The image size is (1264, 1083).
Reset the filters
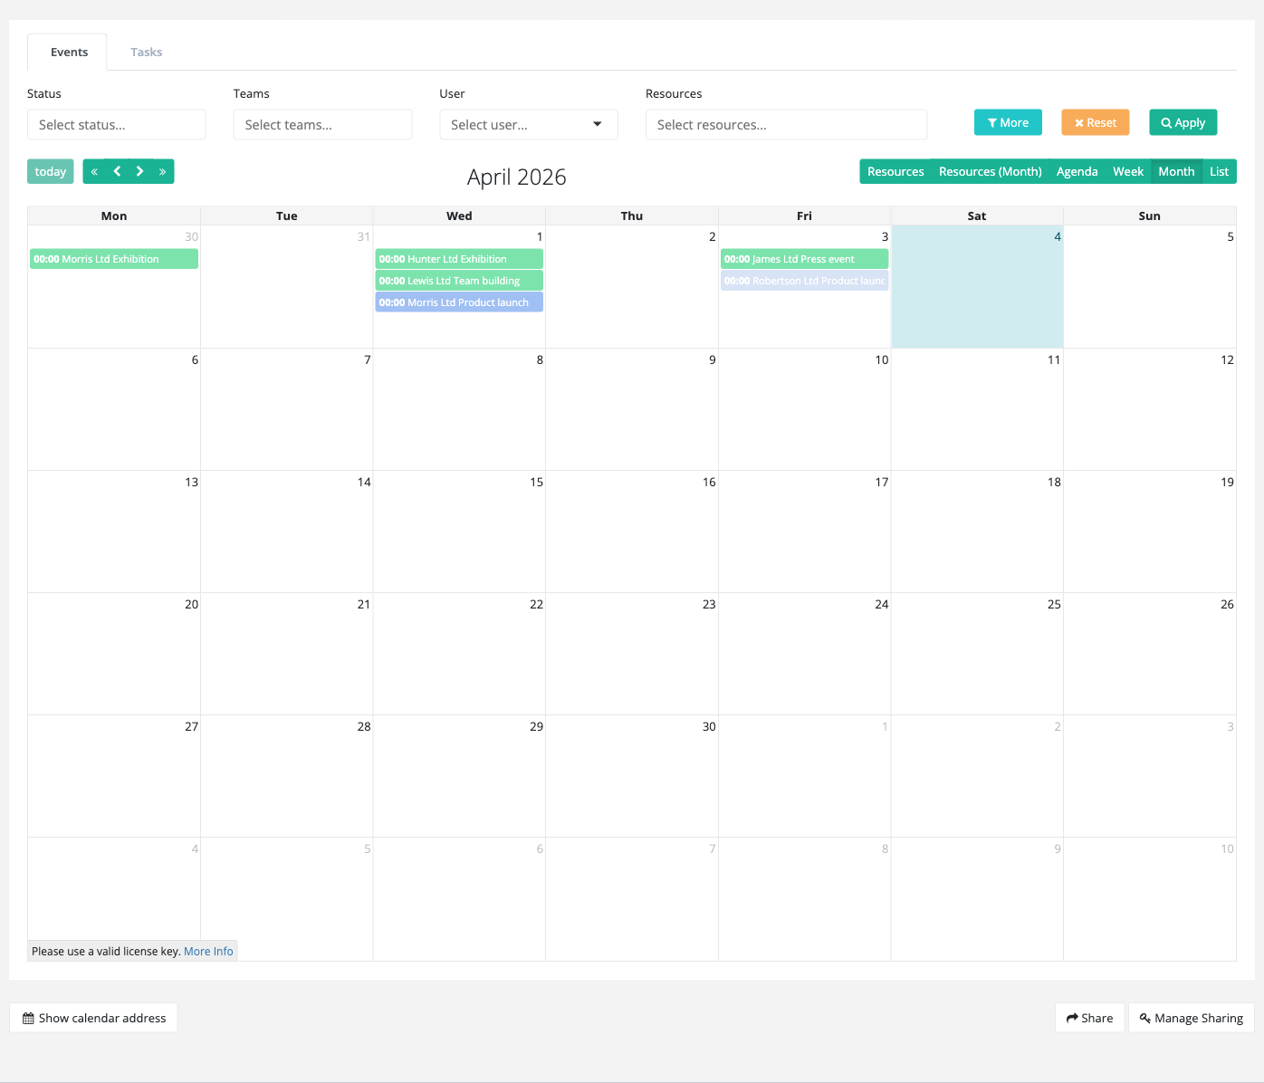pyautogui.click(x=1095, y=122)
